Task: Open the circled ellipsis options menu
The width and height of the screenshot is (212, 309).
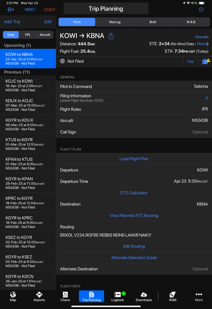Action: pos(201,10)
